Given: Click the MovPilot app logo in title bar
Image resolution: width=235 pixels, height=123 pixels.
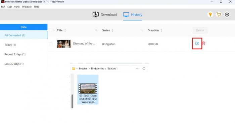Looking at the screenshot, I should [3, 2].
